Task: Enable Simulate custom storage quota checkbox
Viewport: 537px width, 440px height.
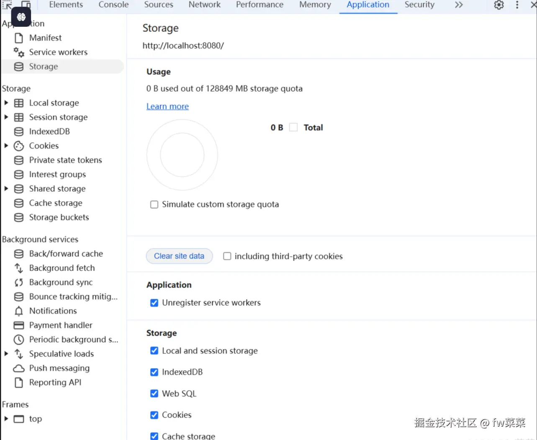Action: [x=154, y=205]
